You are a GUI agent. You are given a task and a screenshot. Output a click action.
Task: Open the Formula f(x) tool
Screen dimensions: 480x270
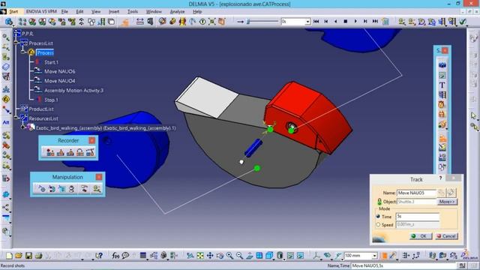[x=115, y=255]
